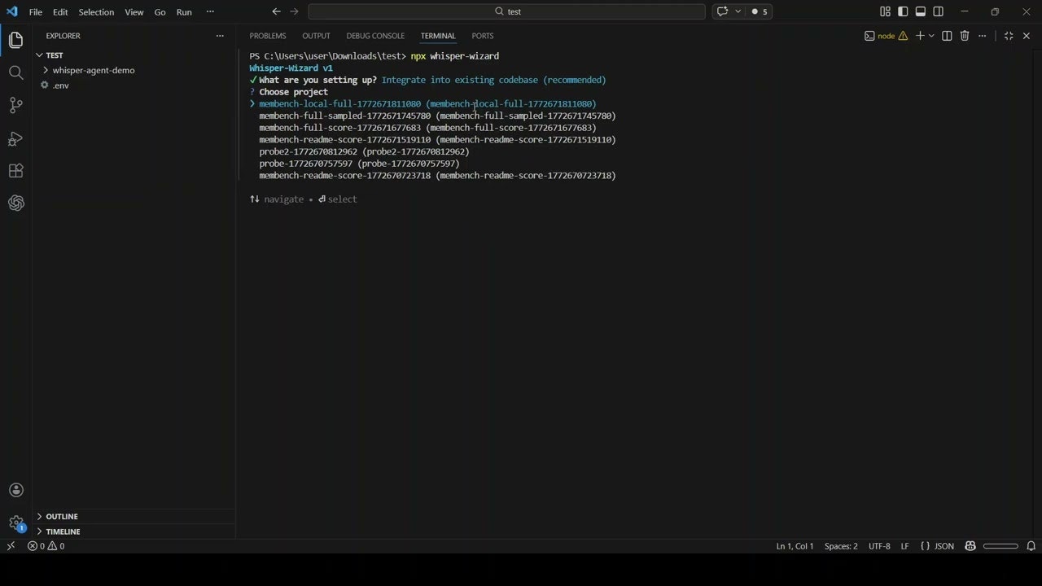Open the additional menus ellipsis in menu bar
Image resolution: width=1042 pixels, height=586 pixels.
210,11
